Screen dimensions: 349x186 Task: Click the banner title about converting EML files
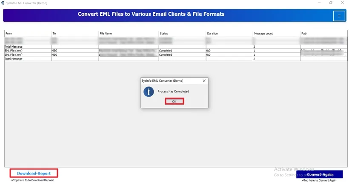(151, 14)
